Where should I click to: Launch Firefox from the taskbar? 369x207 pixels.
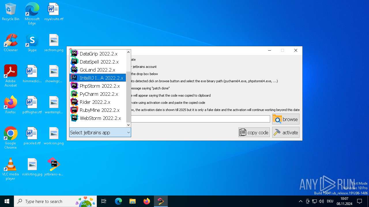pos(146,201)
